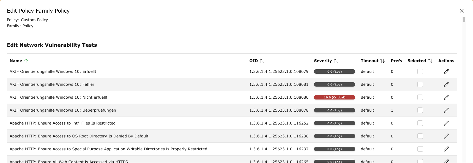Viewport: 473px width, 163px height.
Task: Edit the AKIF Windows 10: Erfuellt NVT
Action: [446, 71]
